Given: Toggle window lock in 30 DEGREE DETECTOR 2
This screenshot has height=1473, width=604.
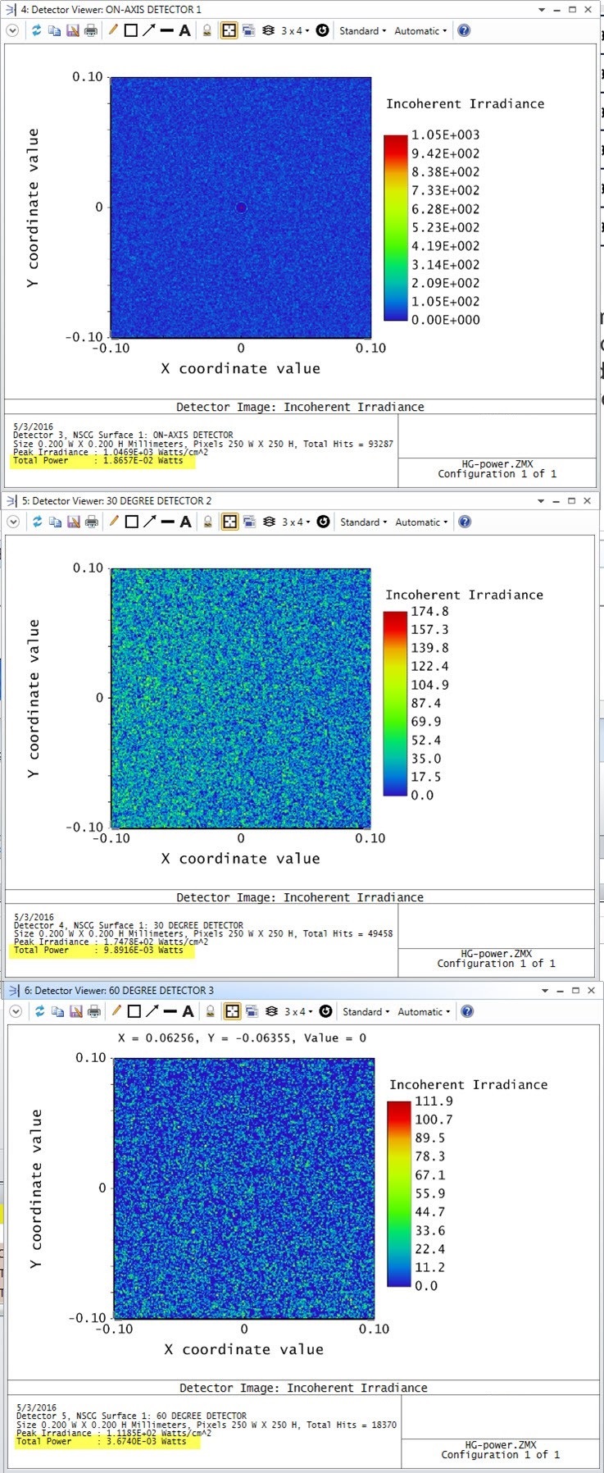Looking at the screenshot, I should (x=208, y=522).
